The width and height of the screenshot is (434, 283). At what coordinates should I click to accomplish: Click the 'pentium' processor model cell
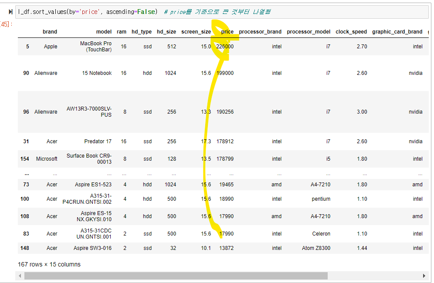point(321,199)
